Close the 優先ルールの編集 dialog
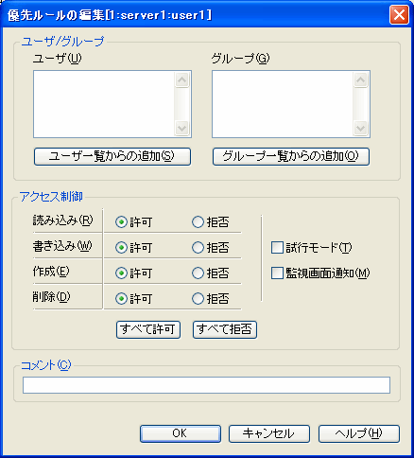 [x=399, y=14]
